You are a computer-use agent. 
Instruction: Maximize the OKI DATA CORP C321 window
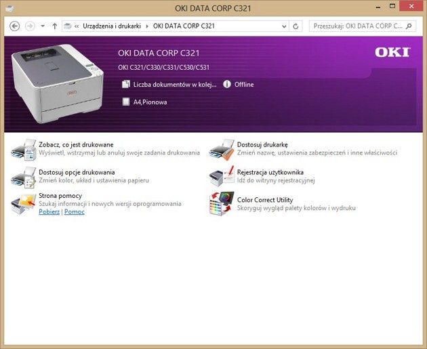[x=392, y=7]
